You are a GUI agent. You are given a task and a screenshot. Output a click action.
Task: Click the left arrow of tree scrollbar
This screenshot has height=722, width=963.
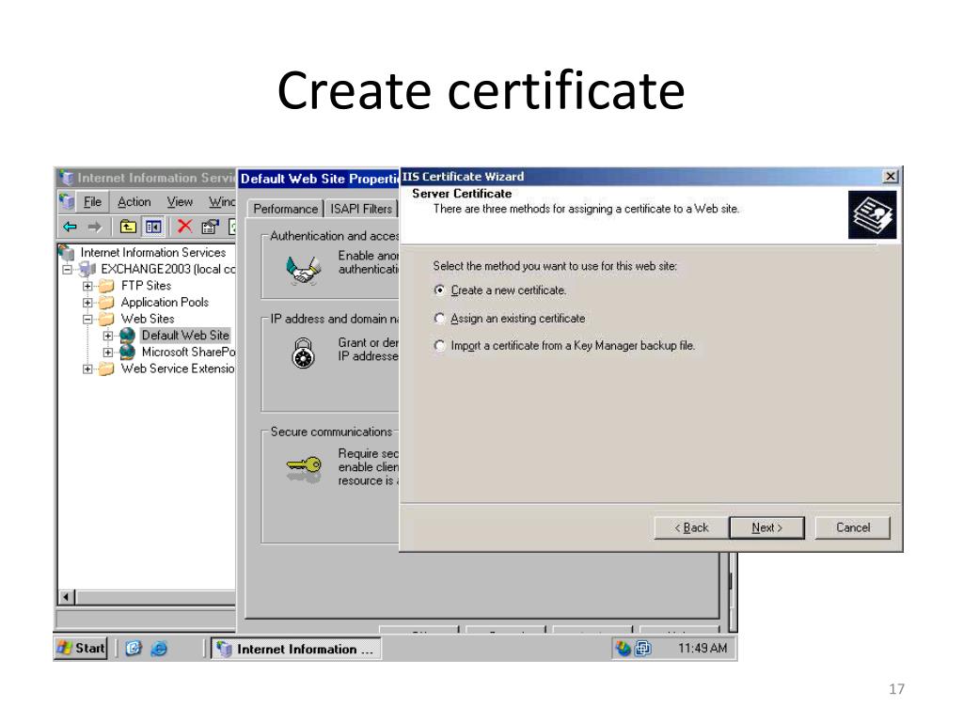(67, 597)
